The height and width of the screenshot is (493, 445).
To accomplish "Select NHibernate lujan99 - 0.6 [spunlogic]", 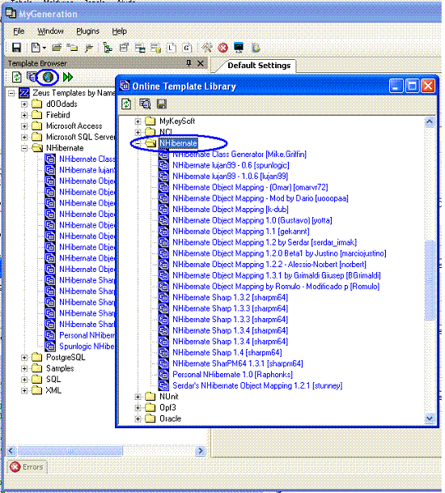I will click(x=231, y=165).
